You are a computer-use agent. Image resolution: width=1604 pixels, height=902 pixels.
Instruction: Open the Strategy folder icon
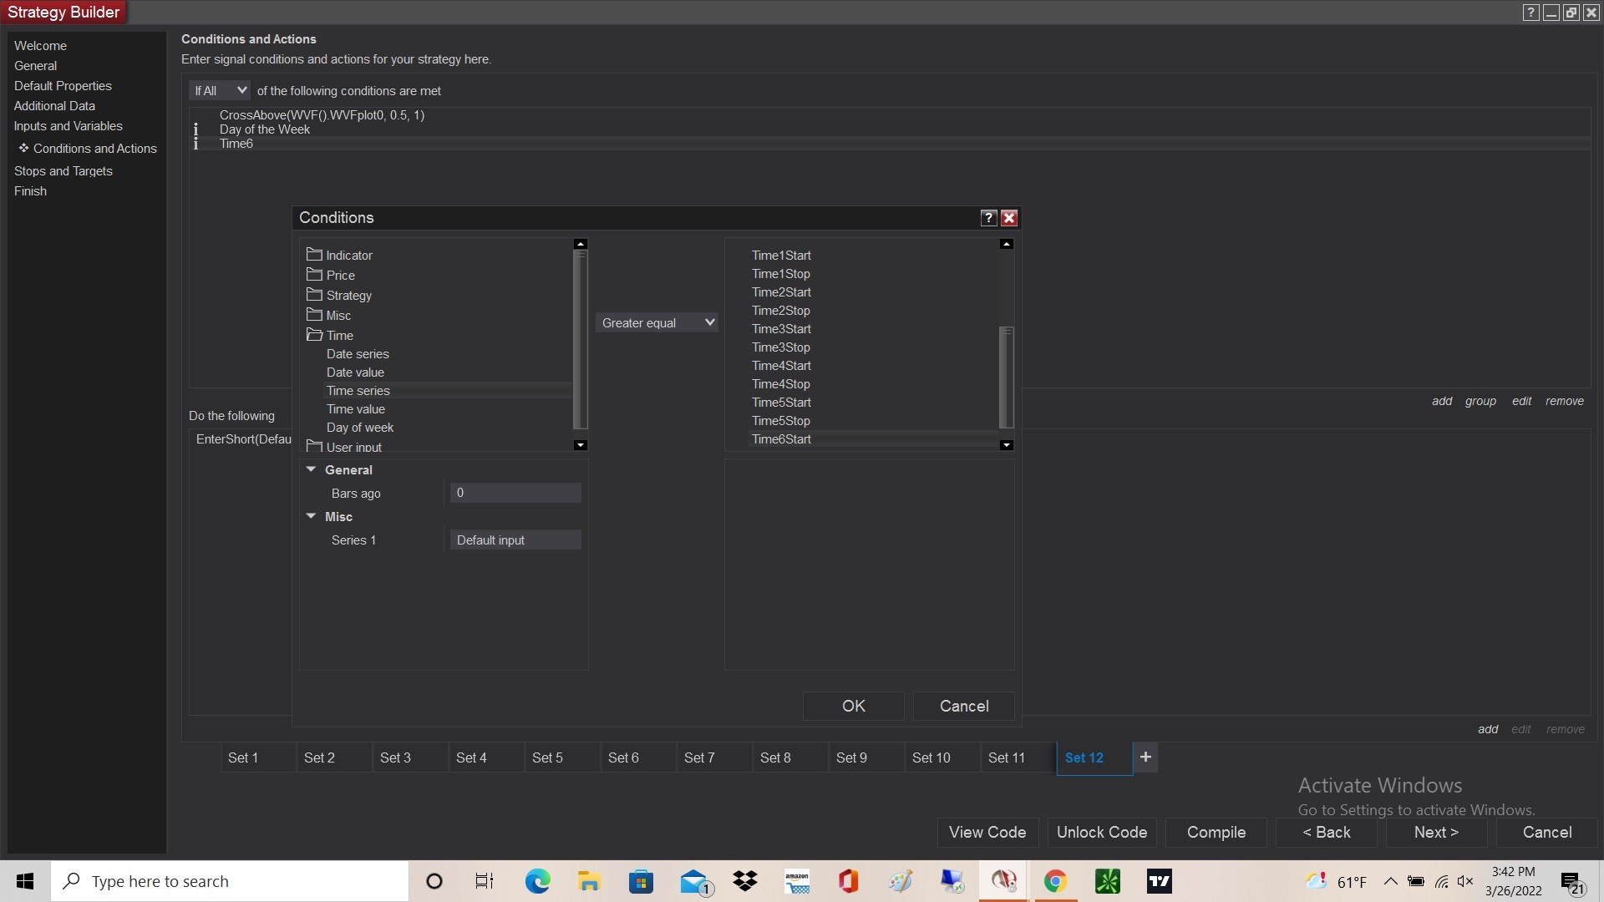coord(314,295)
